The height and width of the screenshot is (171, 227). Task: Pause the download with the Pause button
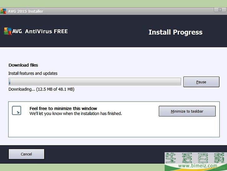click(201, 82)
